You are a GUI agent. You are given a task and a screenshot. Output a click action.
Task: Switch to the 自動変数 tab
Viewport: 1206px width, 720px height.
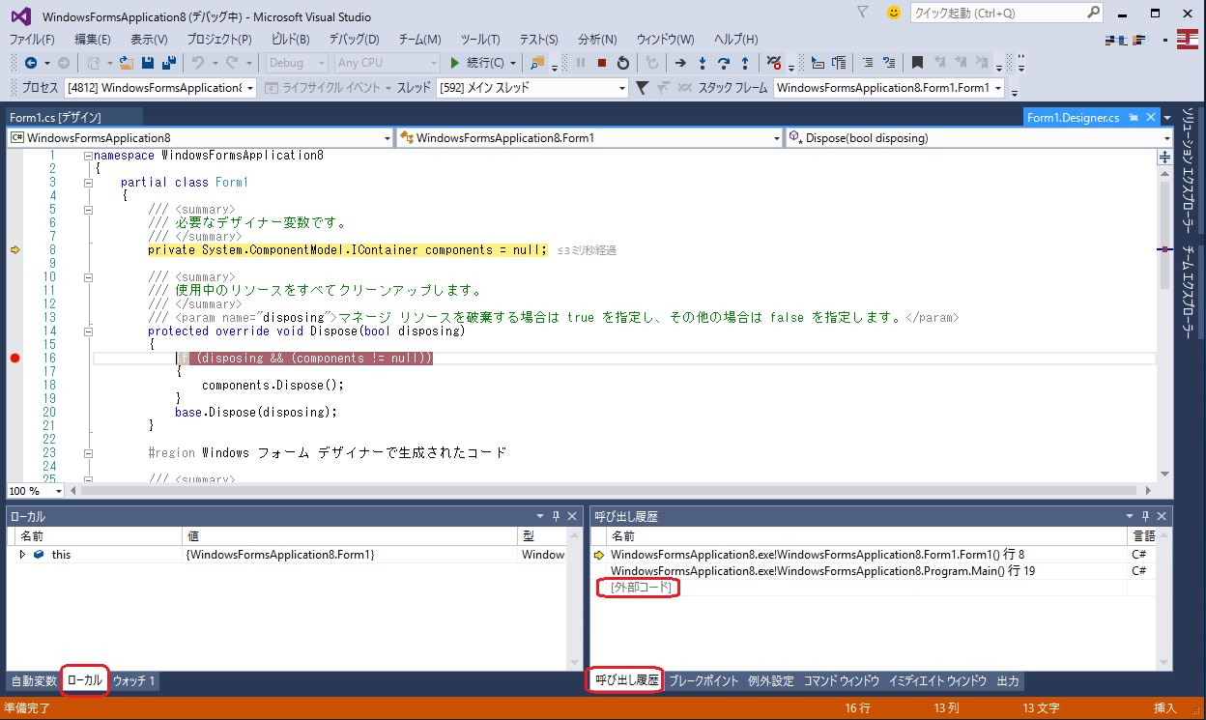pos(34,681)
